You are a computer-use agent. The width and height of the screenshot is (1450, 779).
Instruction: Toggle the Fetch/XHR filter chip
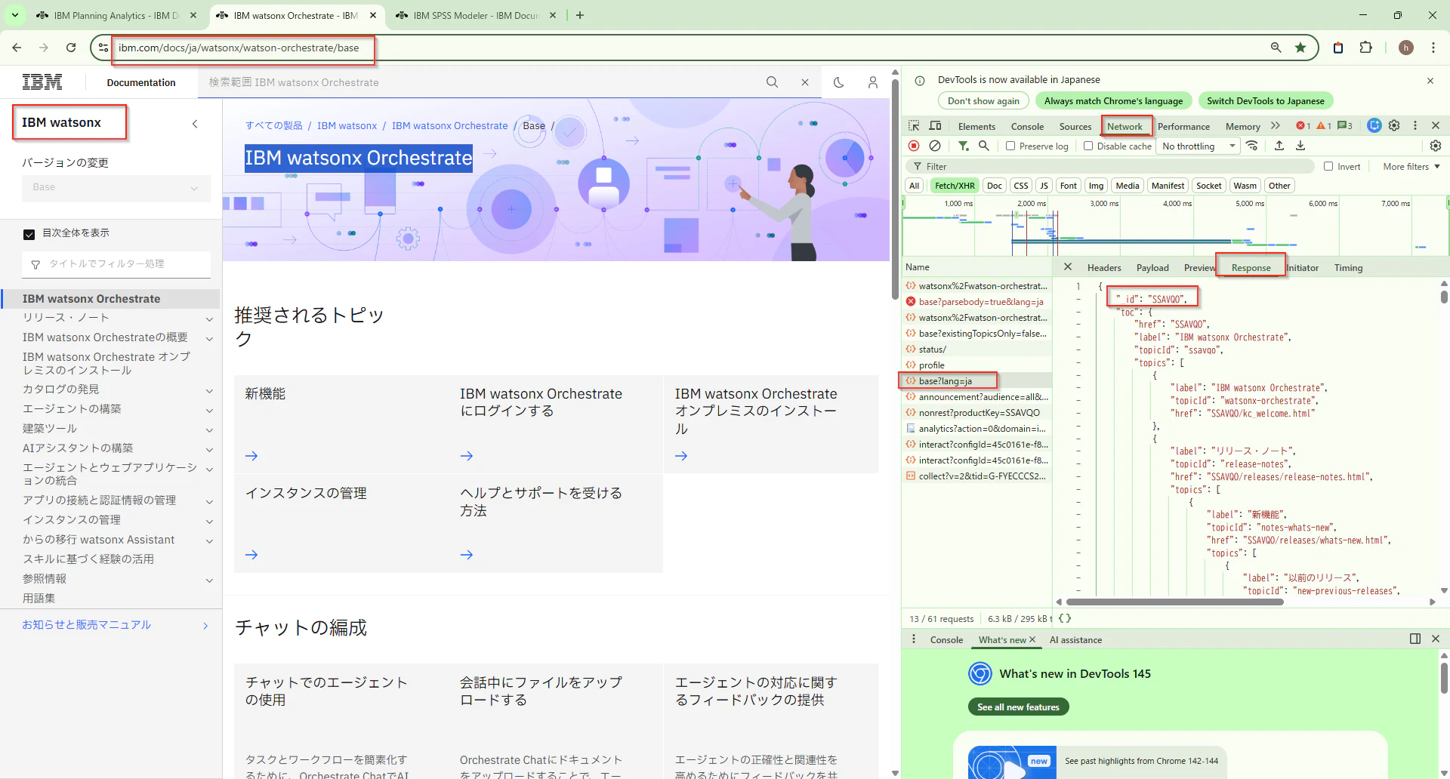[955, 186]
